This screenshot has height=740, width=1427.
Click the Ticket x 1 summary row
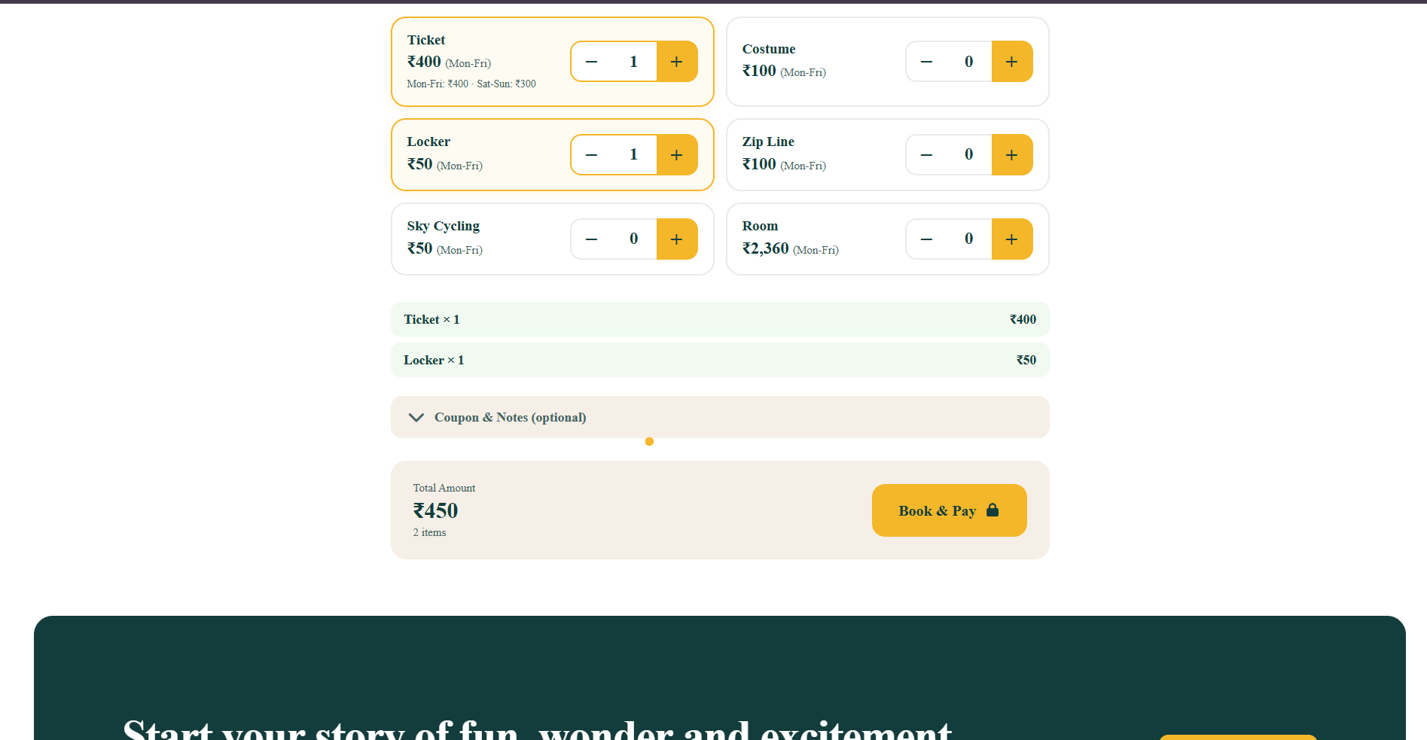point(720,319)
